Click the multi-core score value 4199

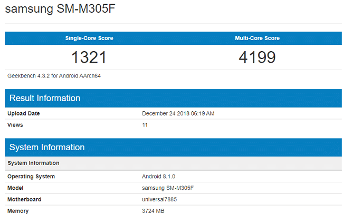257,57
